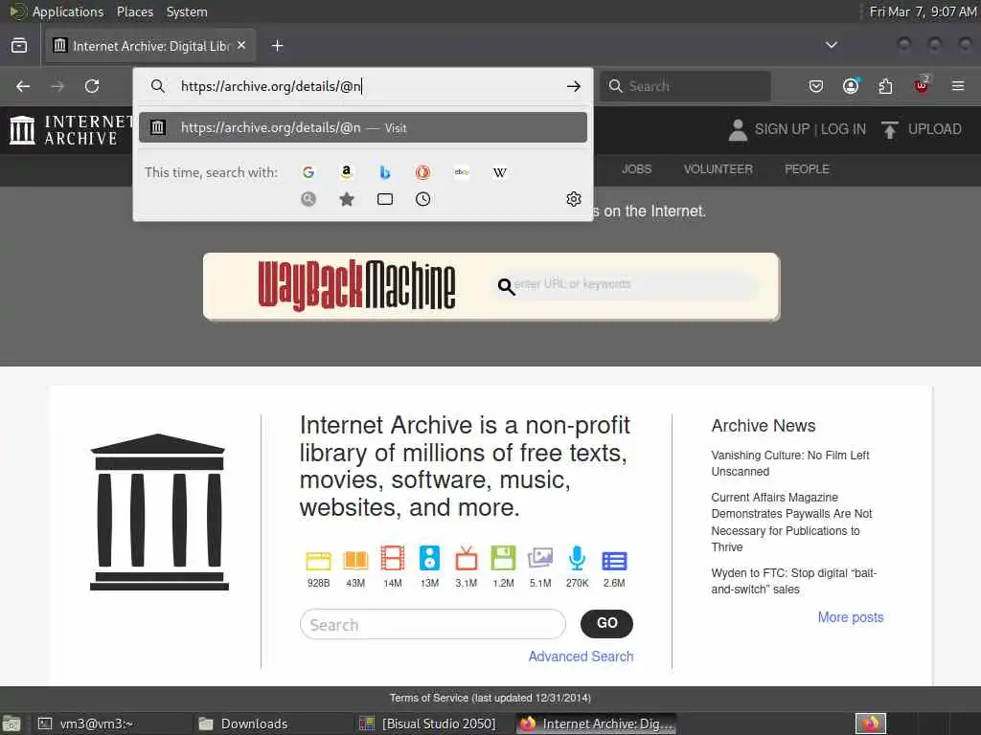
Task: Click the SIGN UP link
Action: pyautogui.click(x=782, y=129)
